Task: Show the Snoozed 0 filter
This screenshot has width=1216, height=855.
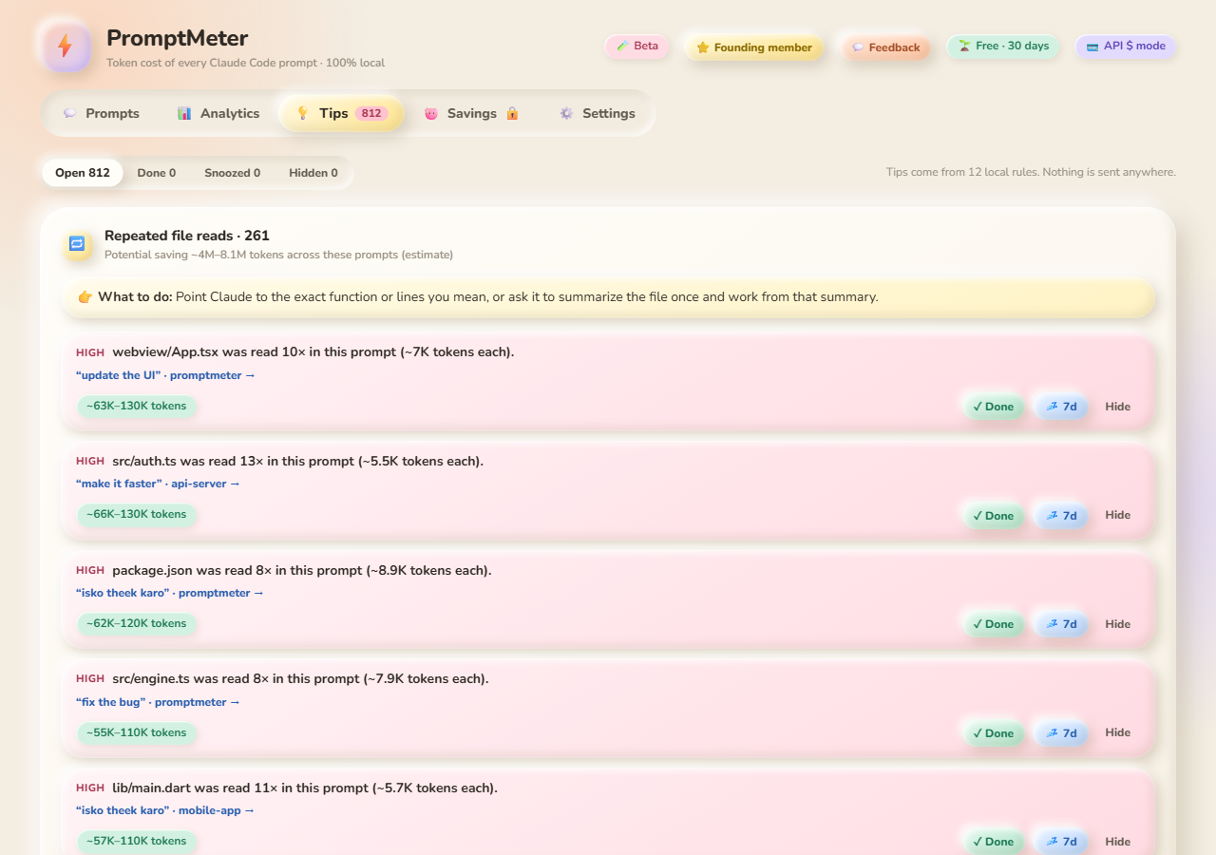Action: point(233,173)
